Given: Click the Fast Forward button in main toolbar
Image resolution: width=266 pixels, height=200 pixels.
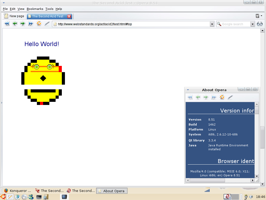Looking at the screenshot, I should tap(31, 23).
